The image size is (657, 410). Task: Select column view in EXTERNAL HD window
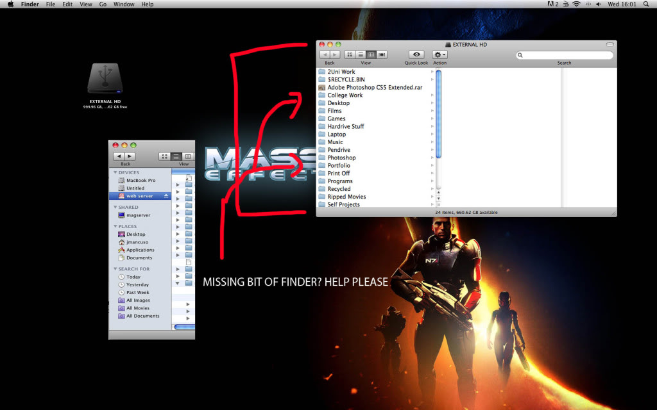tap(371, 55)
